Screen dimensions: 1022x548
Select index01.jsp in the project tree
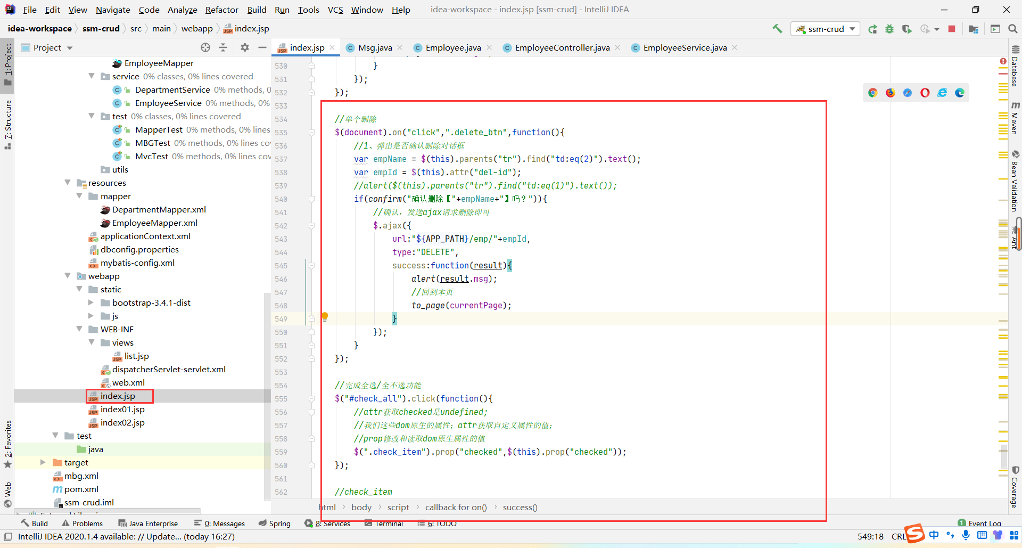point(122,409)
